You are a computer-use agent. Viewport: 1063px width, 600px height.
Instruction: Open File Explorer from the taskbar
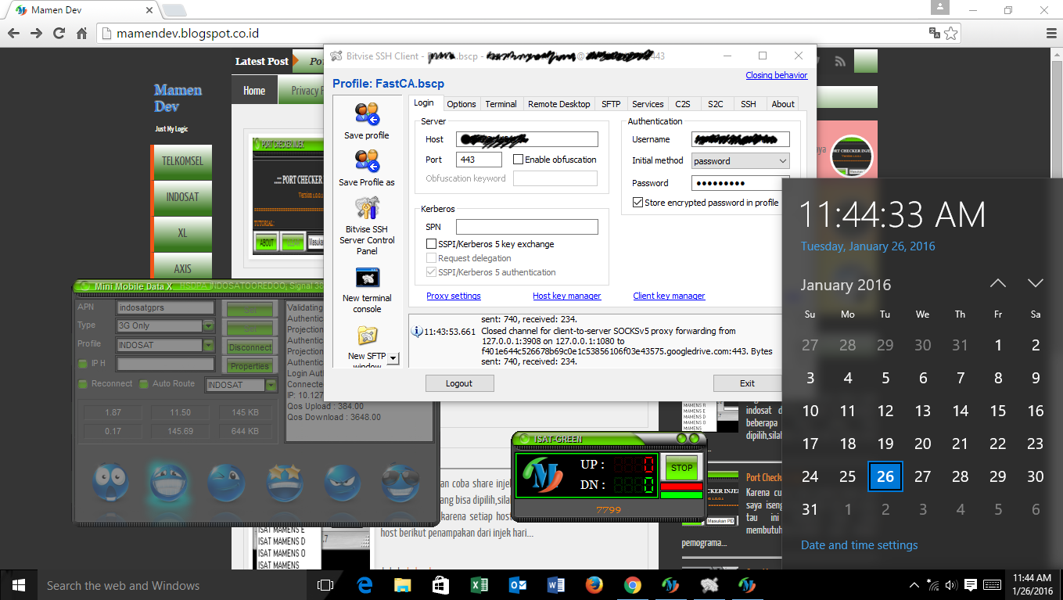point(402,584)
